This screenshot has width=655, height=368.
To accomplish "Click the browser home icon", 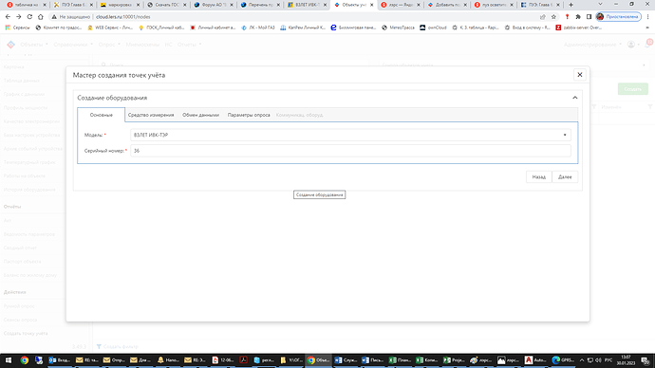I will [x=40, y=17].
